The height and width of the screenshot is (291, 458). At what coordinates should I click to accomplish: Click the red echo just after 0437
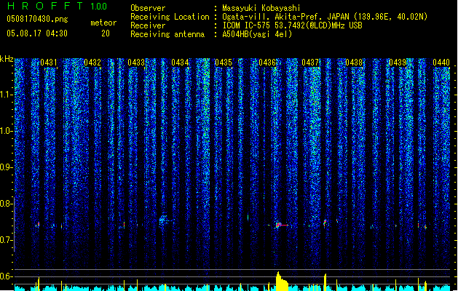[x=325, y=223]
